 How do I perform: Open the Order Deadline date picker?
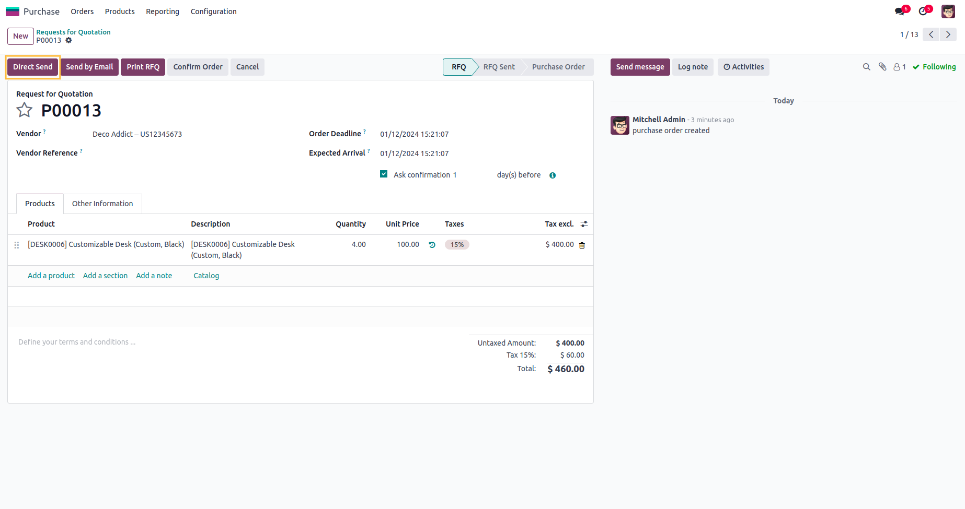click(414, 134)
